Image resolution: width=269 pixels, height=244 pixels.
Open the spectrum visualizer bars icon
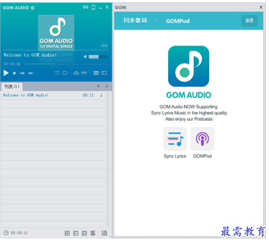point(104,45)
